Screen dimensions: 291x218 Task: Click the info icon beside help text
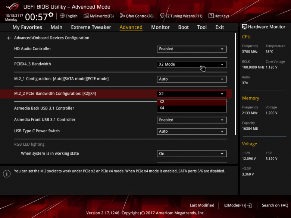coord(7,174)
